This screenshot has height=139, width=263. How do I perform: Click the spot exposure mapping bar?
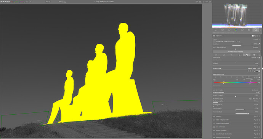click(236, 52)
